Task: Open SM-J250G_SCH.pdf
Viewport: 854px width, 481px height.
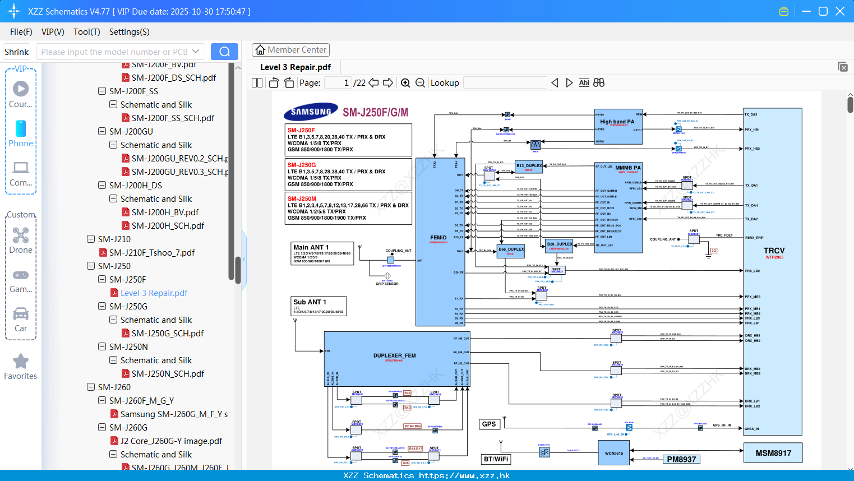Action: [x=168, y=333]
